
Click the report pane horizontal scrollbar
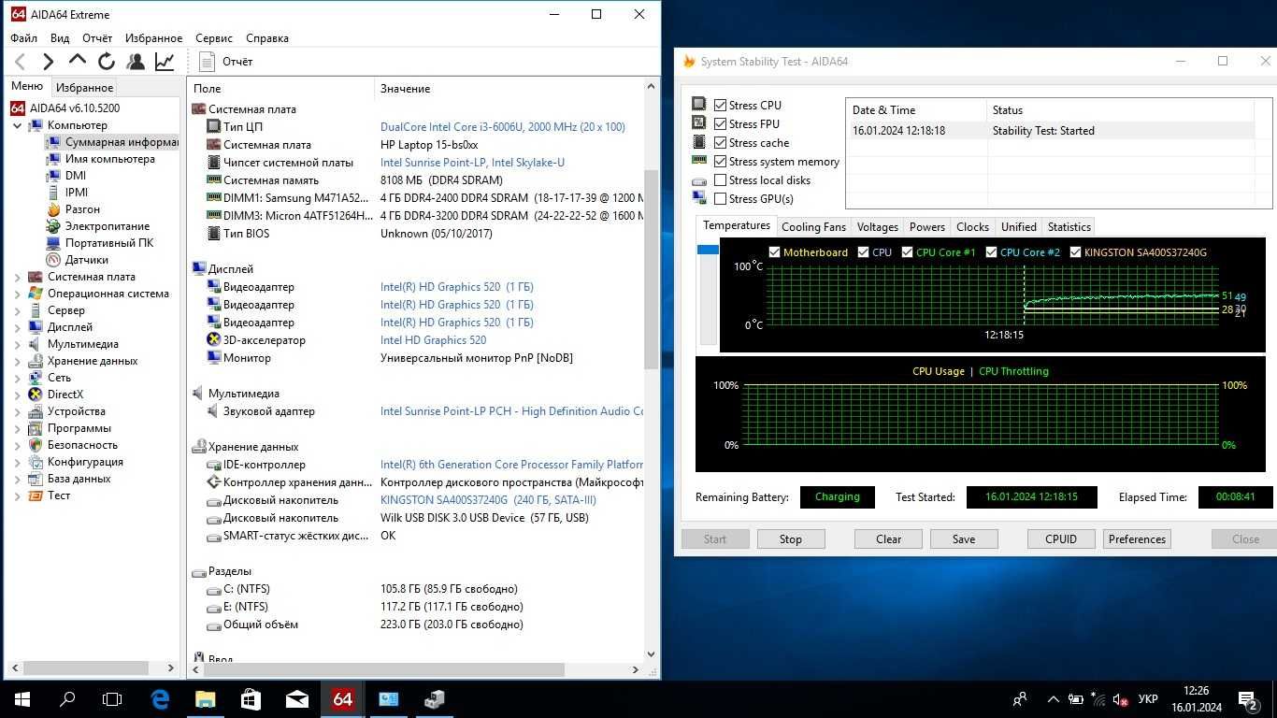coord(384,670)
